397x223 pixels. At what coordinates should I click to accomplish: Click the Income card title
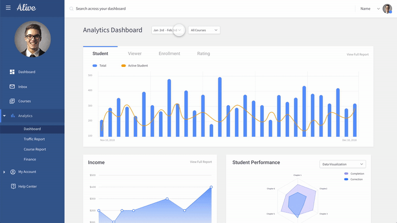pyautogui.click(x=96, y=163)
